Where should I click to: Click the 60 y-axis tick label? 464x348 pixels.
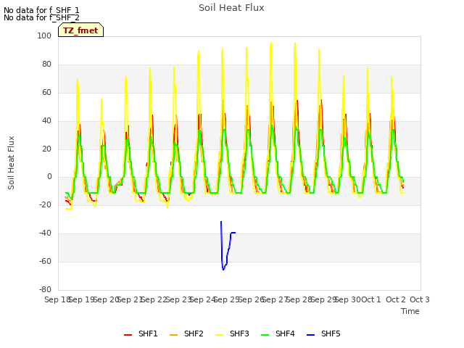point(46,92)
